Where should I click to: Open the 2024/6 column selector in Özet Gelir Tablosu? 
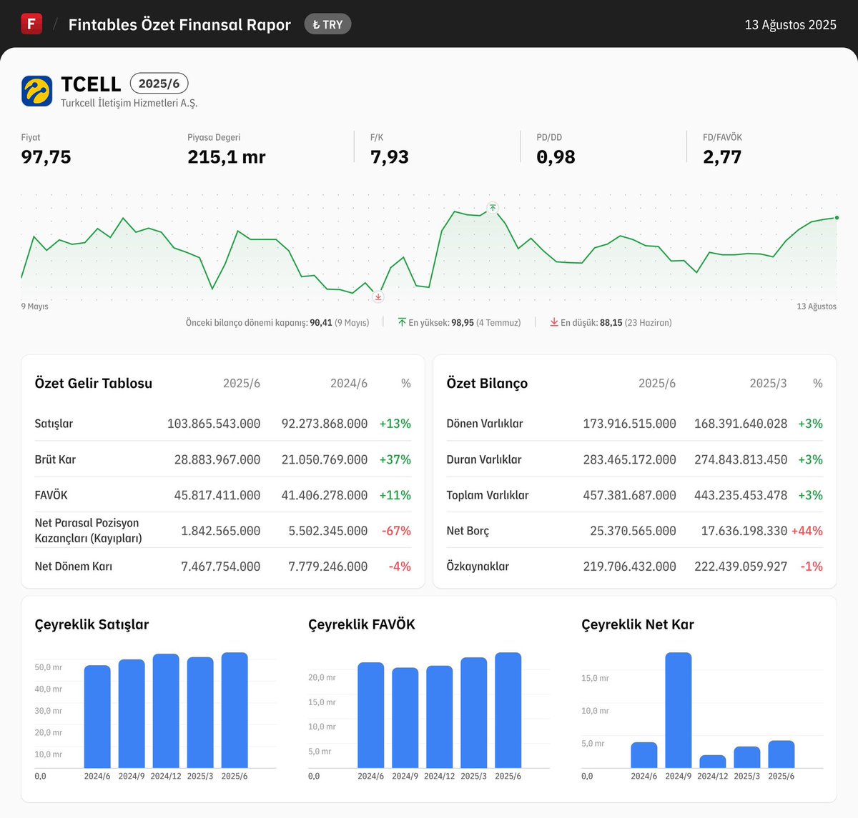(x=348, y=383)
